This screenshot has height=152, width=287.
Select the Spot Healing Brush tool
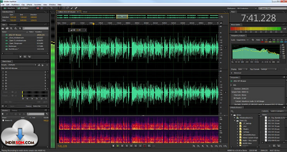(76, 8)
